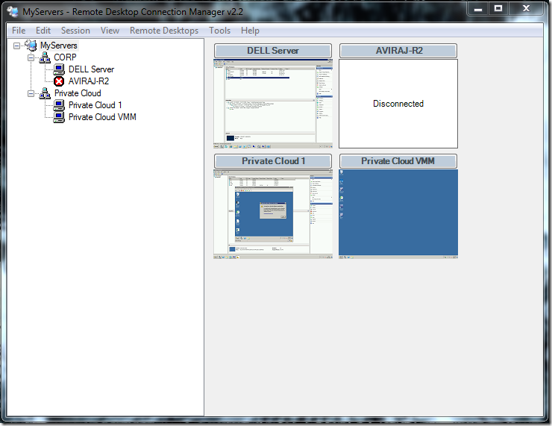Minimize the Remote Desktop Connection Manager window
Viewport: 552px width, 426px height.
[477, 9]
